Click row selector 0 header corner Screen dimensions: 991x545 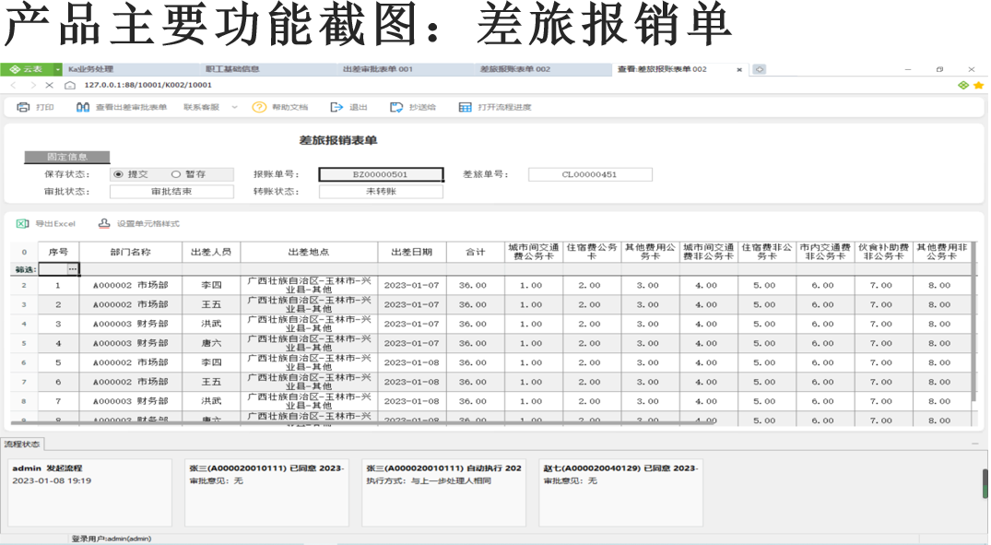(24, 253)
